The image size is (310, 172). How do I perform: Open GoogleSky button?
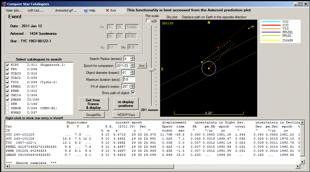93,115
